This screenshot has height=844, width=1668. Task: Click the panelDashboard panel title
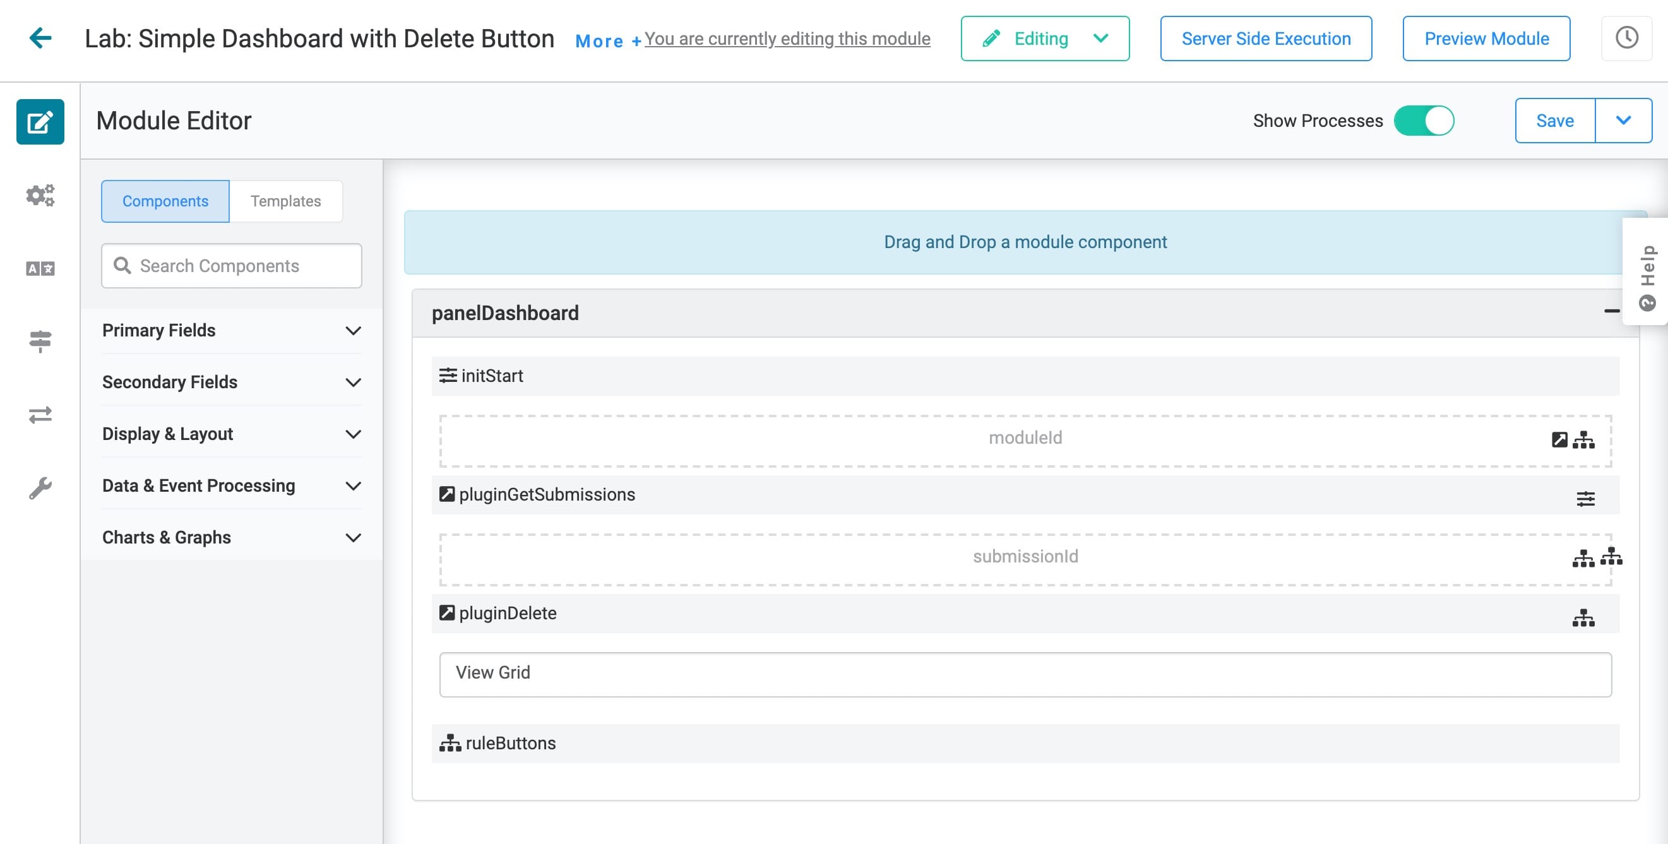tap(505, 312)
